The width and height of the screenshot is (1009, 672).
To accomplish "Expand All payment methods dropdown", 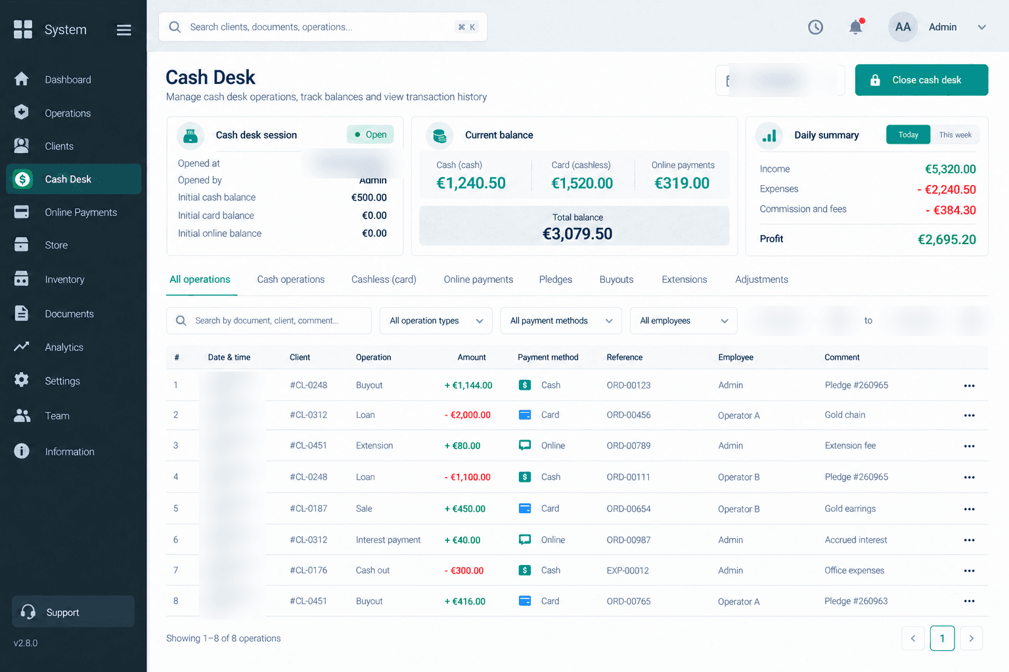I will tap(561, 321).
